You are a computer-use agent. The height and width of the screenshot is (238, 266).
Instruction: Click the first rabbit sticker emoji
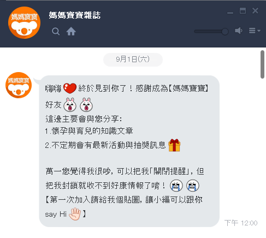pyautogui.click(x=70, y=105)
